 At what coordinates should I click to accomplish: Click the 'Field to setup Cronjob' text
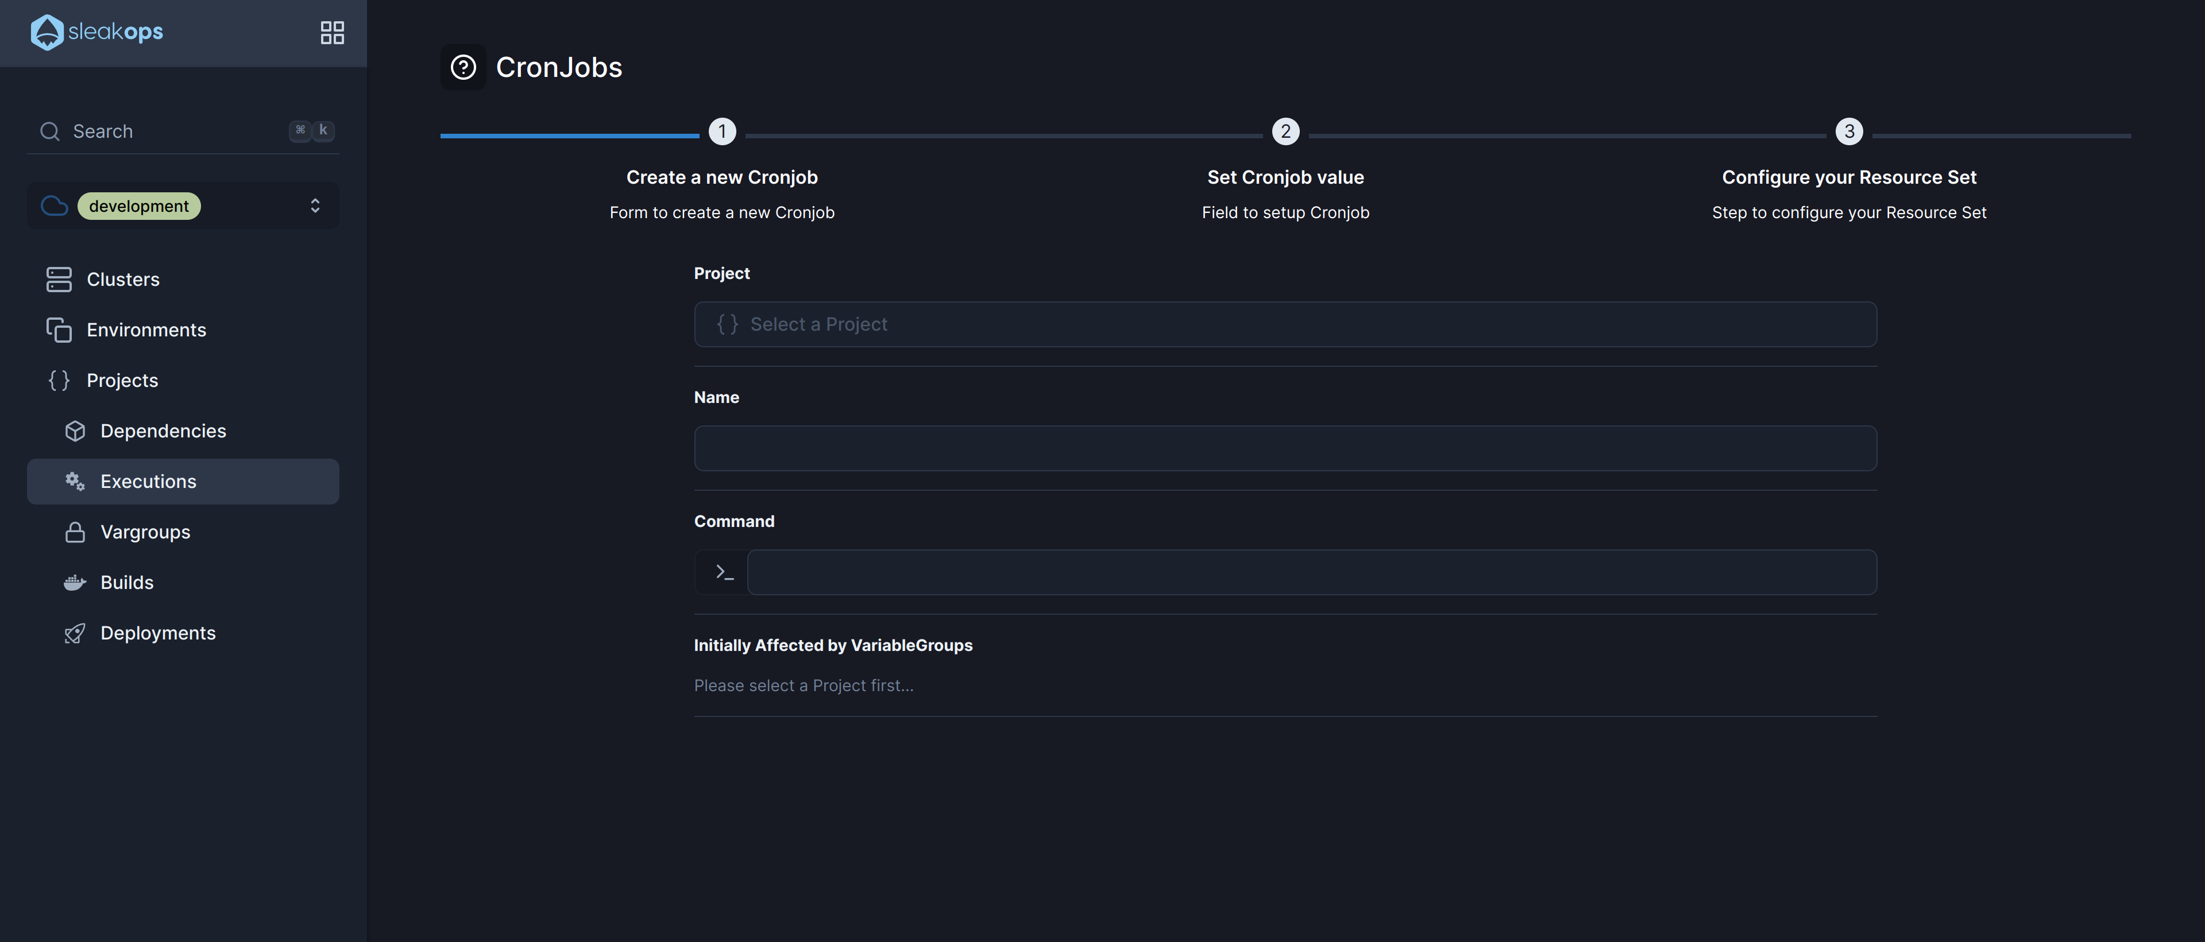click(x=1285, y=212)
